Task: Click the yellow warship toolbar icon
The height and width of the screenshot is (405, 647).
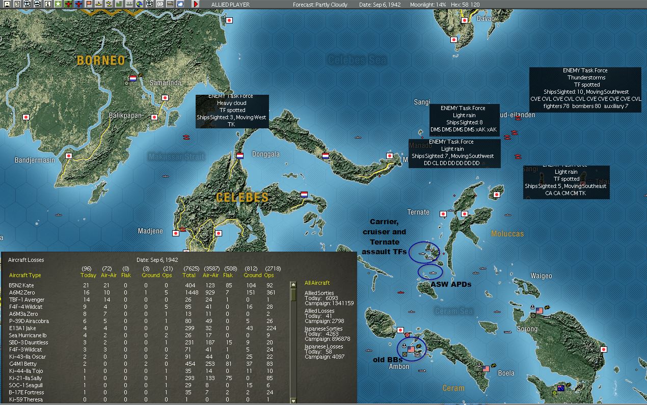Action: pos(109,4)
